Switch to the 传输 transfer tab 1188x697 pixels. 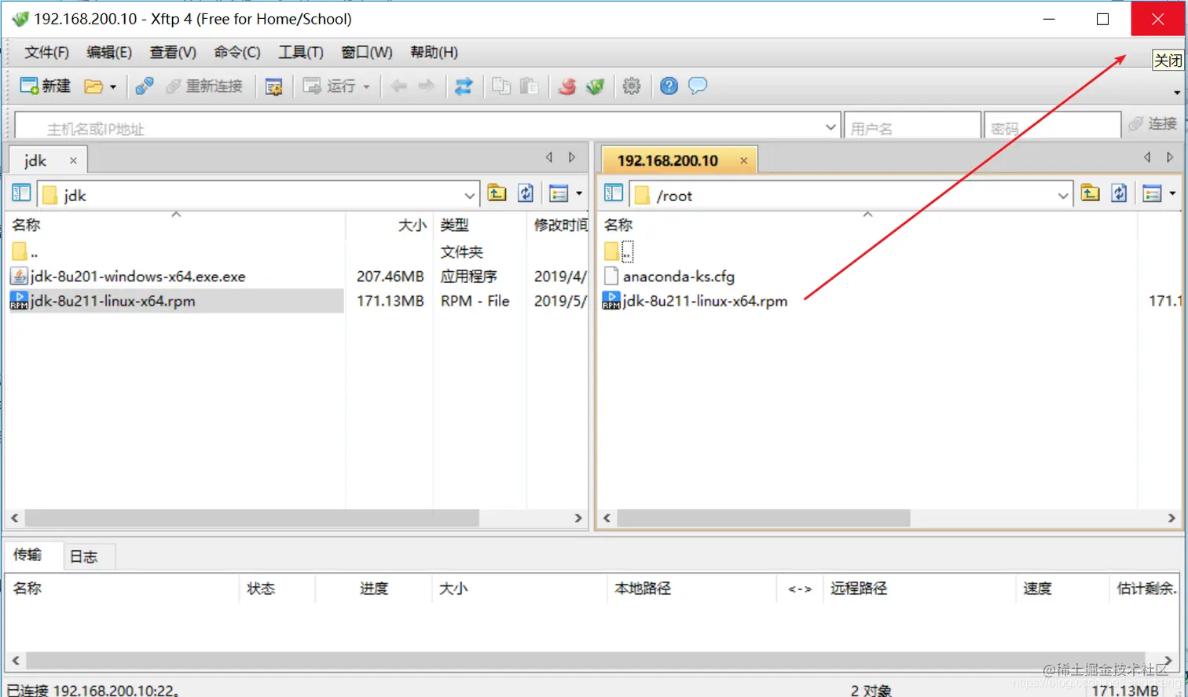27,555
